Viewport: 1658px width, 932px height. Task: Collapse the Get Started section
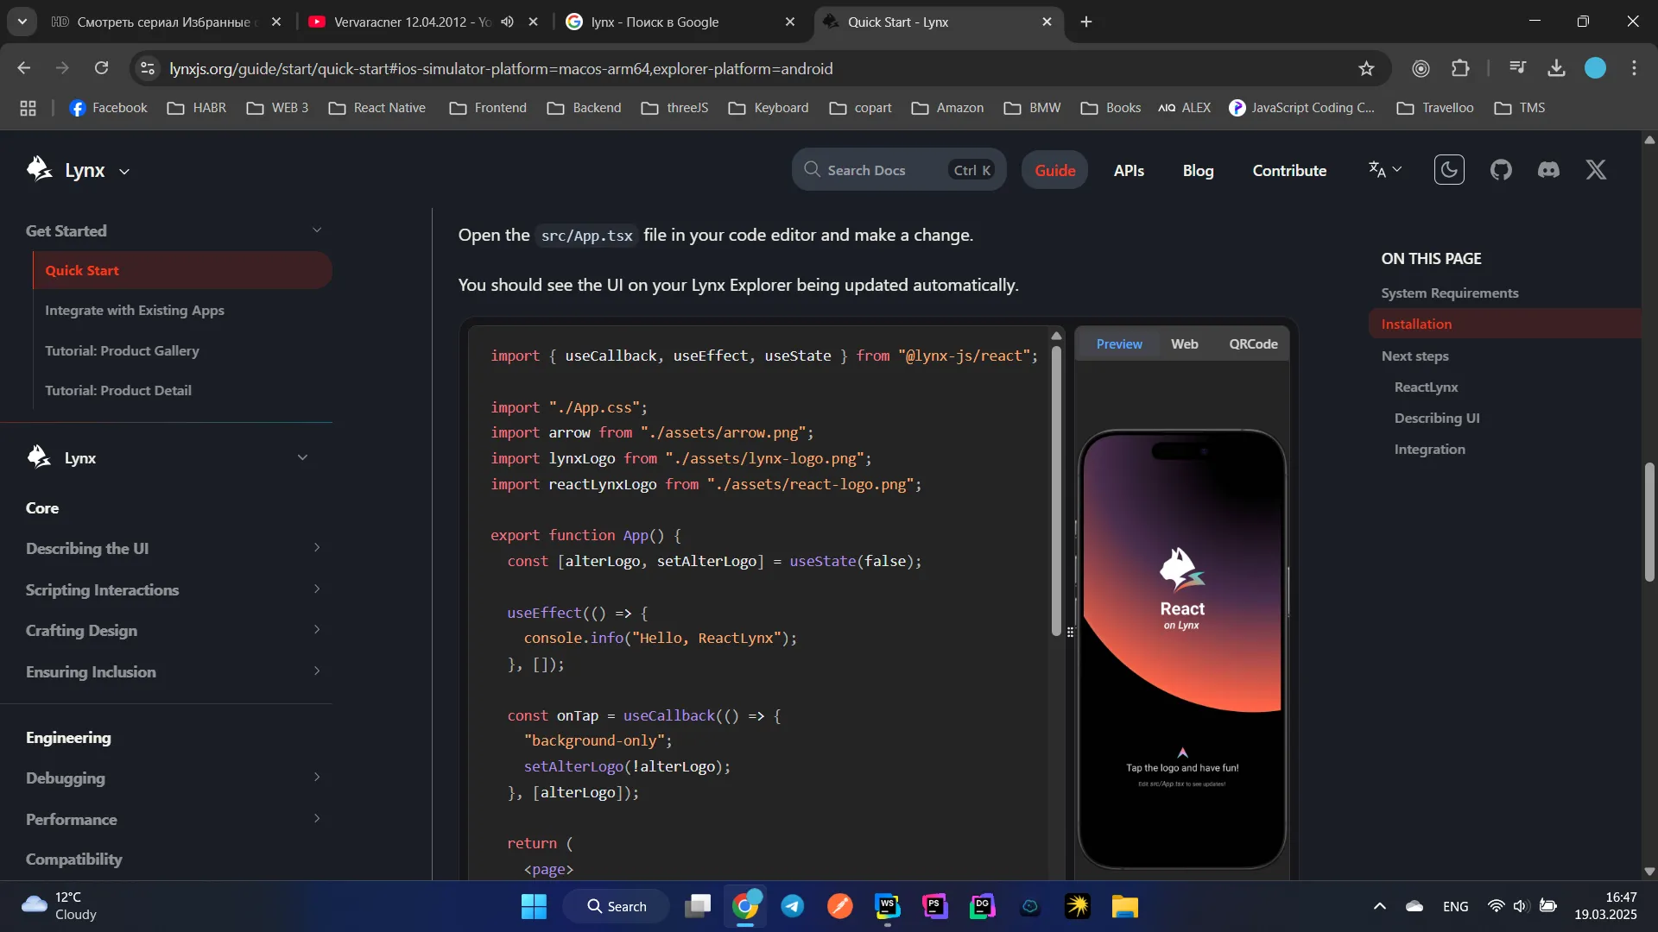pyautogui.click(x=316, y=230)
